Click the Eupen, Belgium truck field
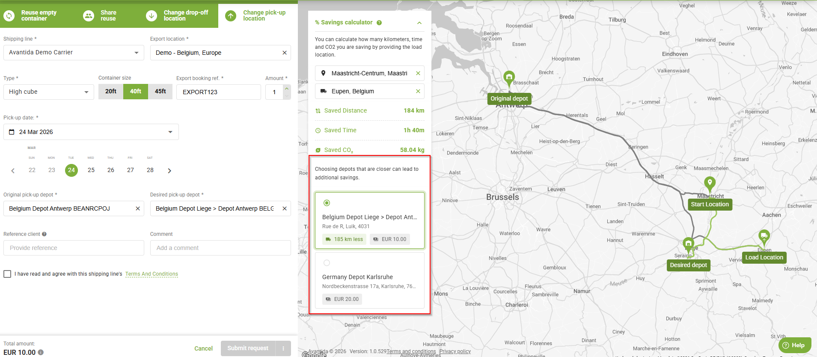817x357 pixels. [370, 91]
